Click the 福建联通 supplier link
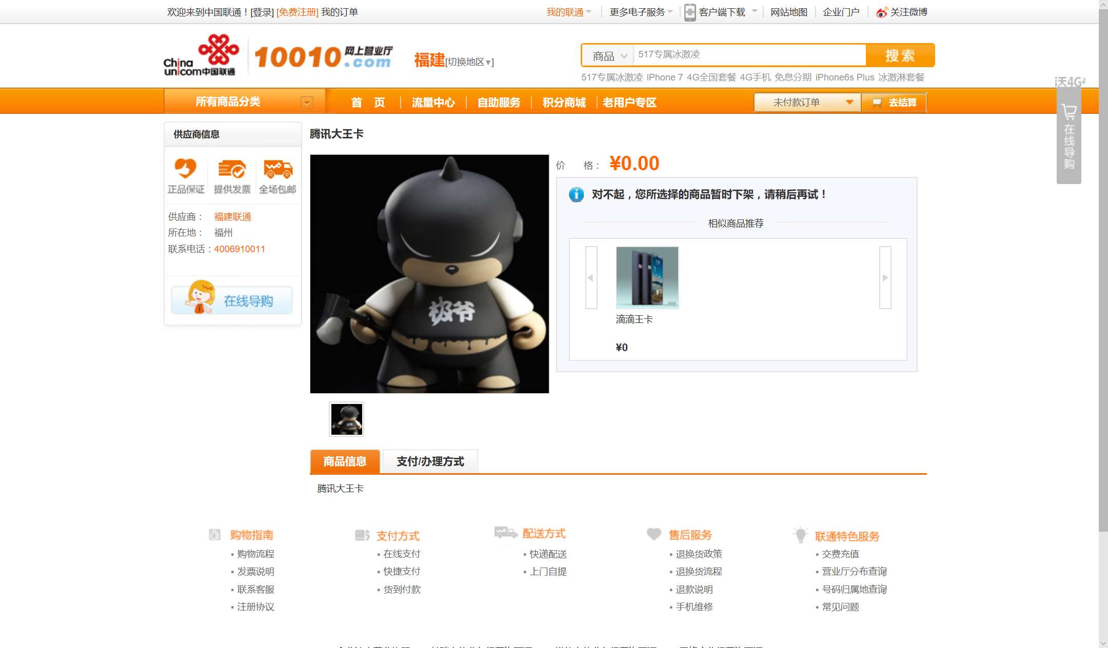1108x648 pixels. [x=232, y=217]
